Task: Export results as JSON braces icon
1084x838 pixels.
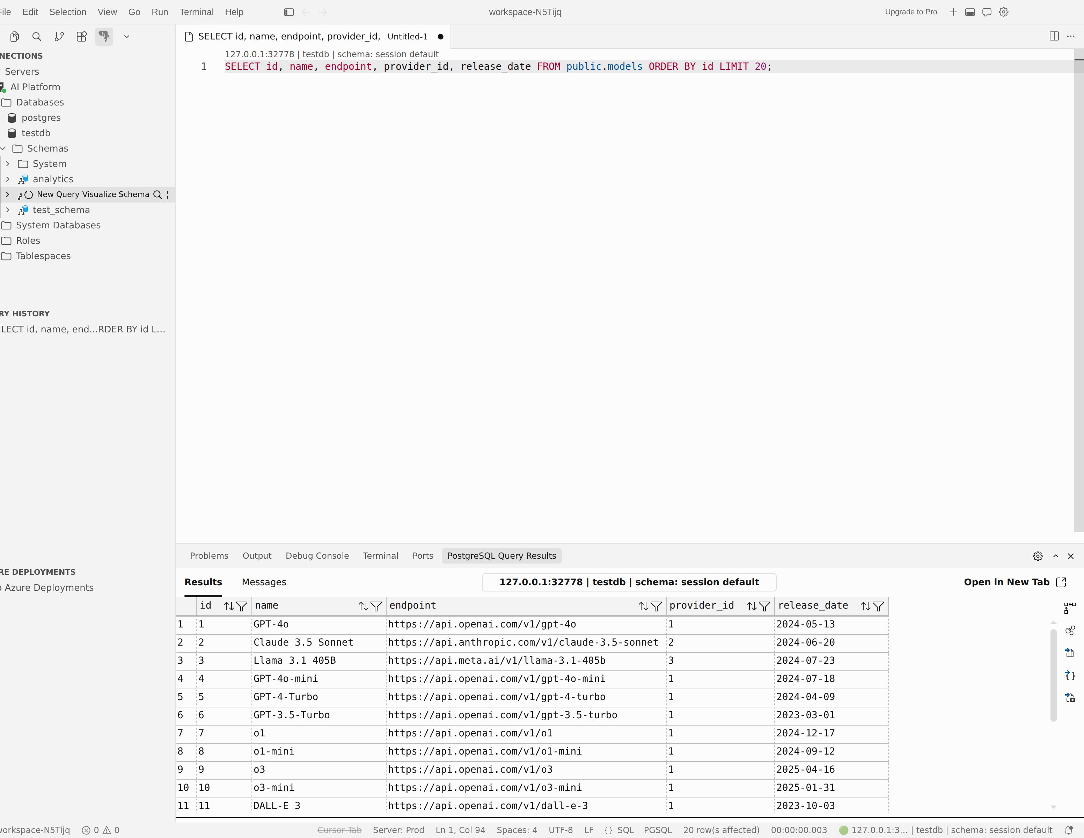Action: click(1070, 675)
